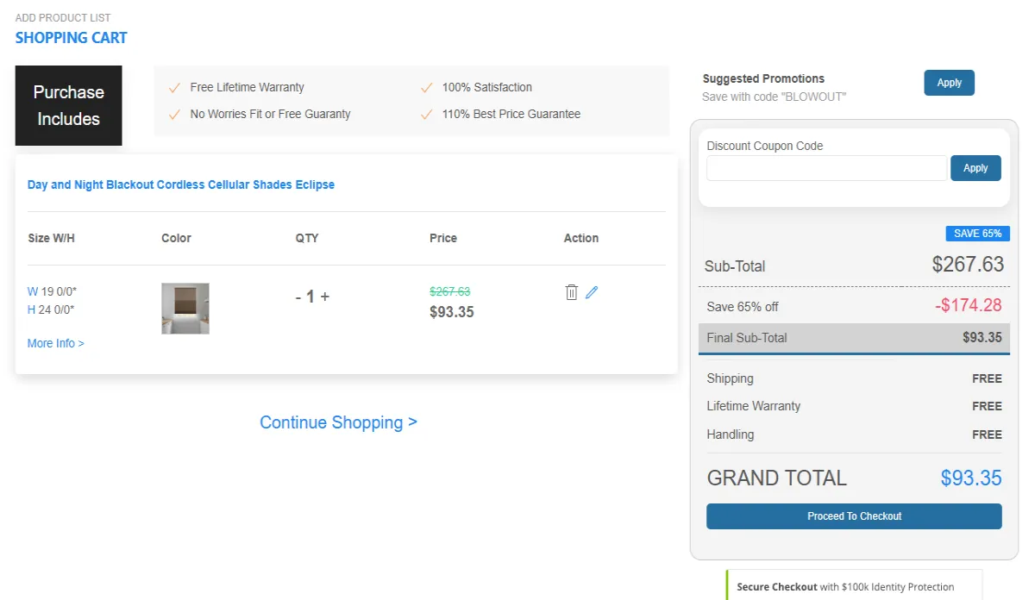This screenshot has width=1035, height=600.
Task: Apply the BLOWOUT promotion code
Action: coord(949,83)
